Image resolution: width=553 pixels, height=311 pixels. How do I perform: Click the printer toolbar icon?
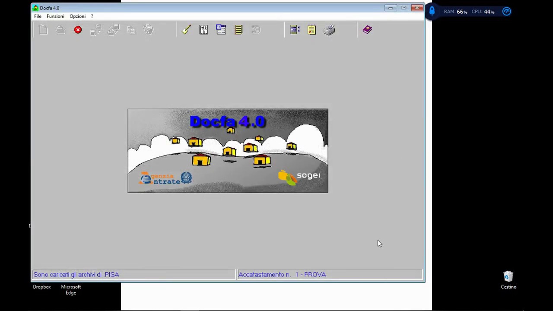point(329,30)
